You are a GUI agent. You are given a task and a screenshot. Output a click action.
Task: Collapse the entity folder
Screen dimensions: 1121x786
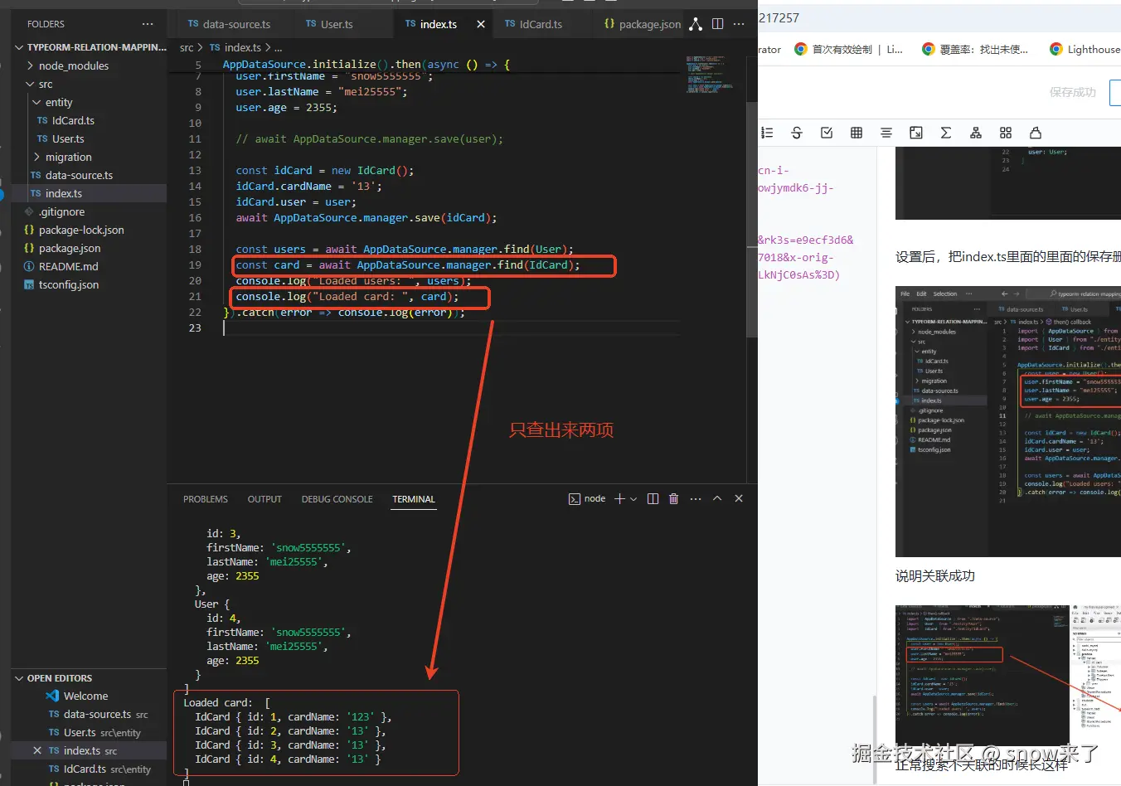pyautogui.click(x=37, y=102)
